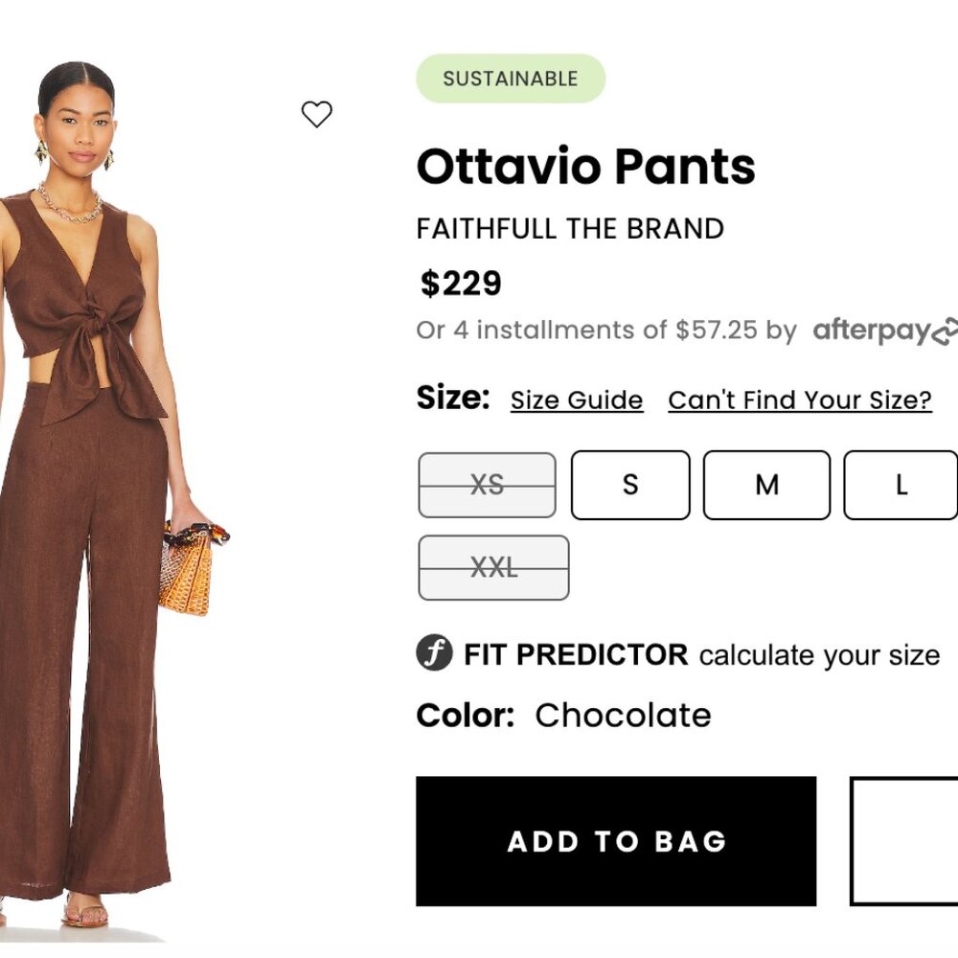Open the Fit Predictor tool

[575, 655]
